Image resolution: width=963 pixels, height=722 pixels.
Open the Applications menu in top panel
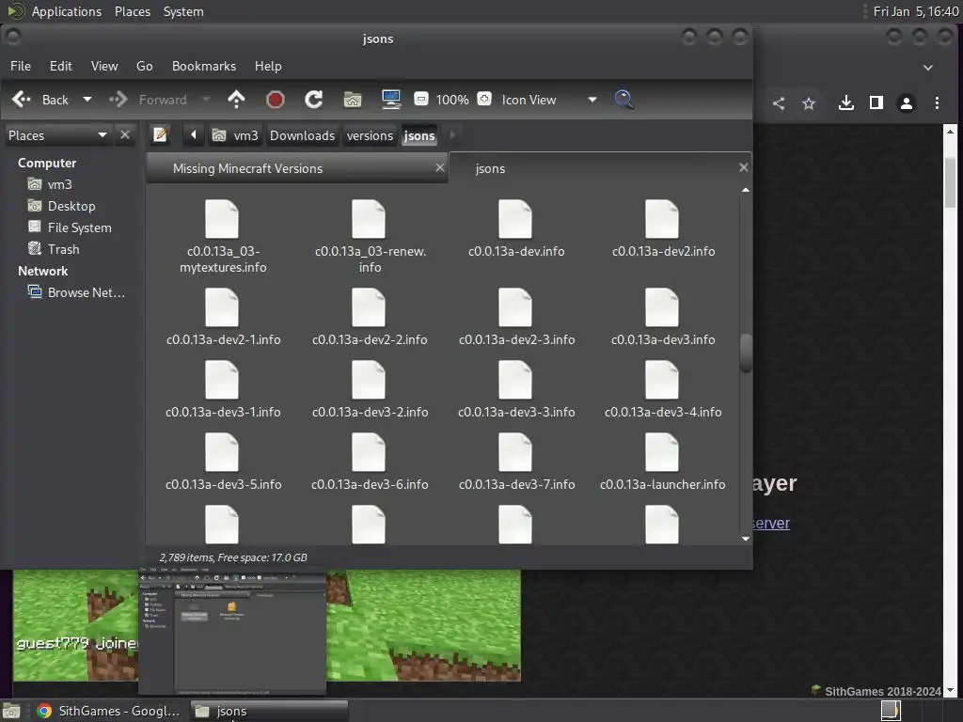[67, 11]
